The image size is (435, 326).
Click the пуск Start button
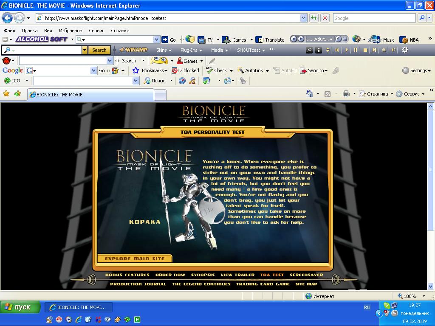[20, 307]
